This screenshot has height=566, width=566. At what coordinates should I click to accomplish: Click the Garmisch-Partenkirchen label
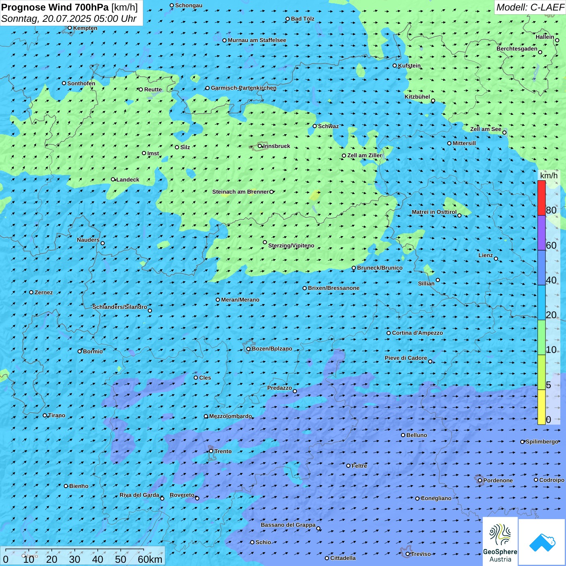tap(244, 88)
